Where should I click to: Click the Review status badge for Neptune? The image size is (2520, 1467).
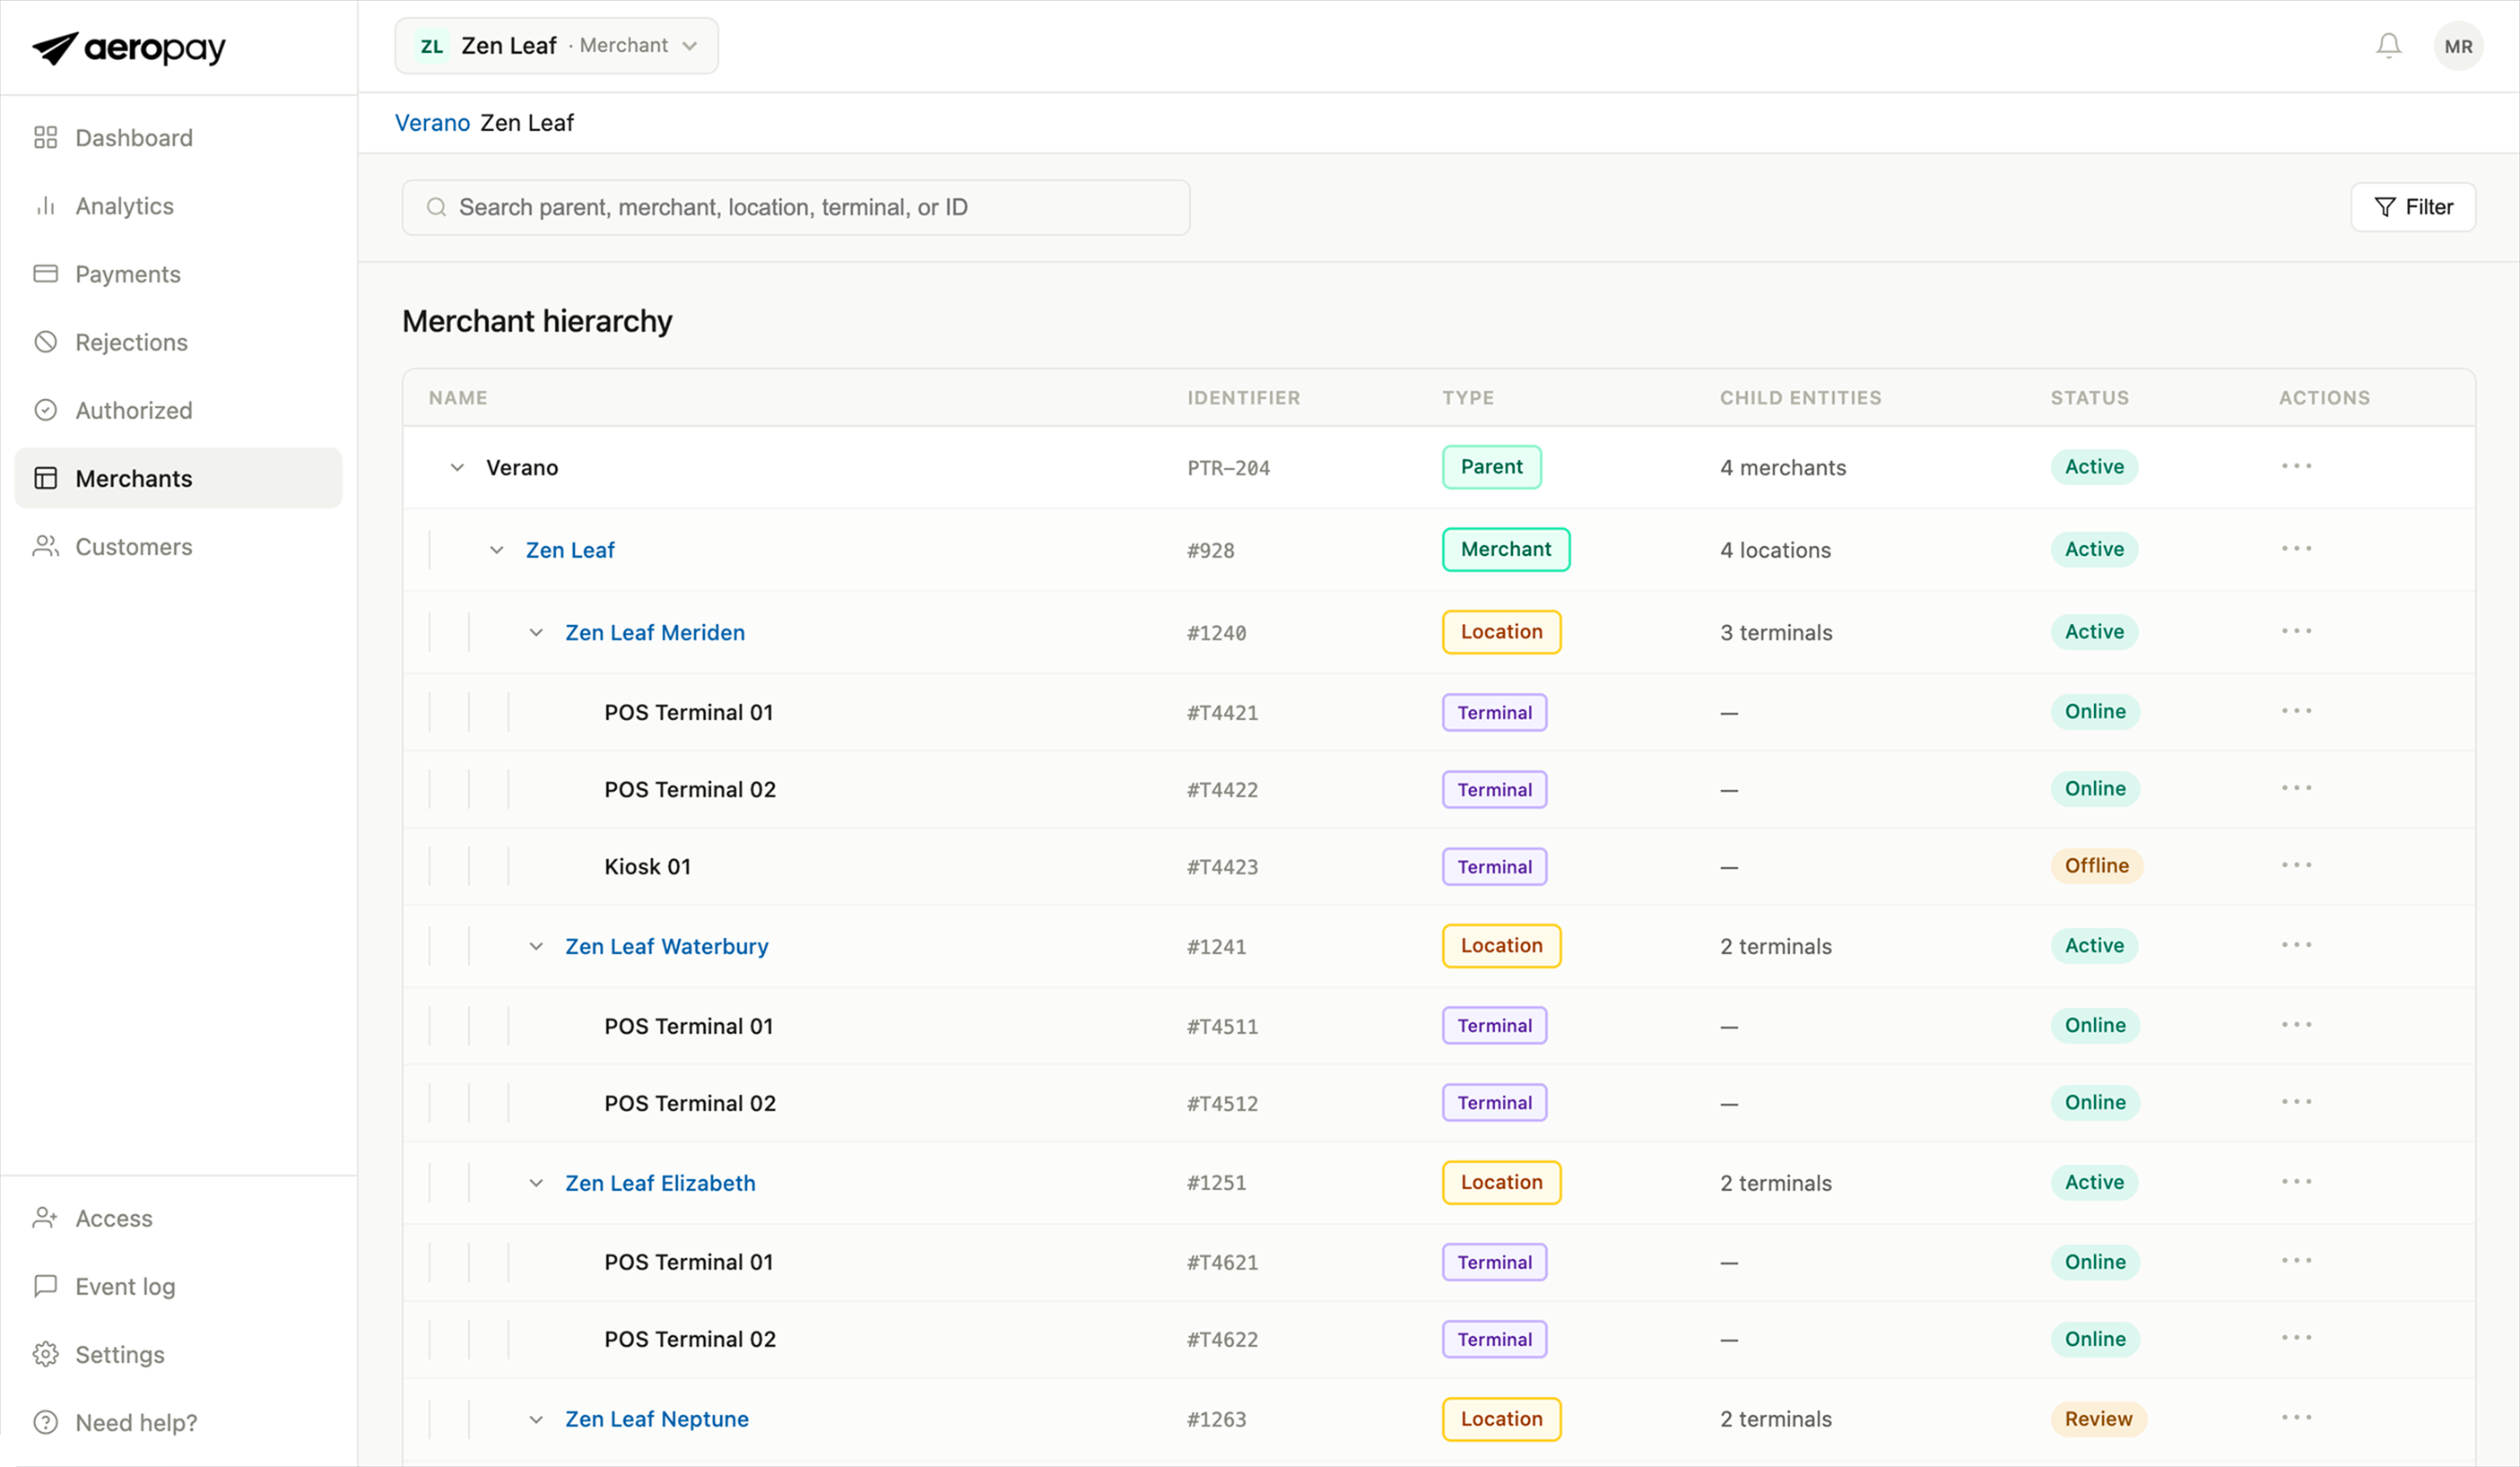(2098, 1418)
